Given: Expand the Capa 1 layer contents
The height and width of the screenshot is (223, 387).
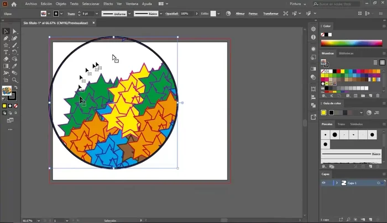Looking at the screenshot, I should (336, 183).
